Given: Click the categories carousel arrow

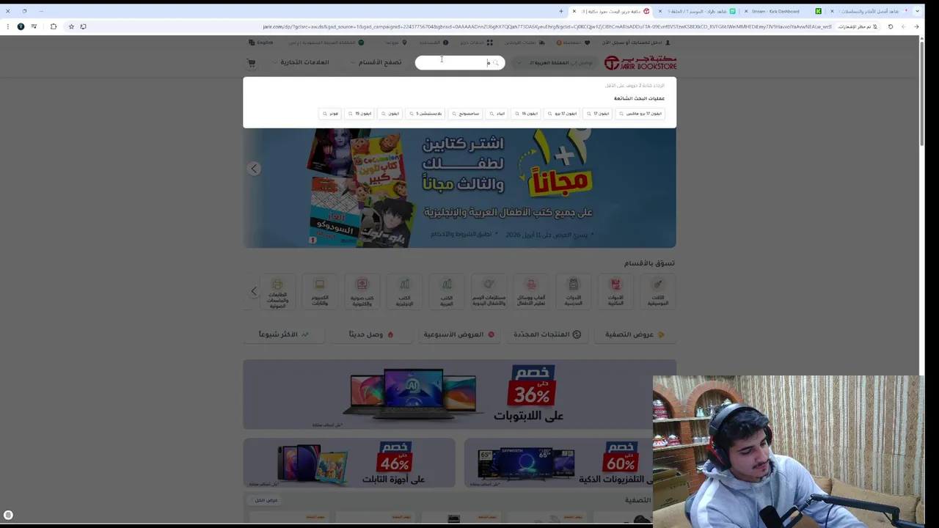Looking at the screenshot, I should (254, 291).
